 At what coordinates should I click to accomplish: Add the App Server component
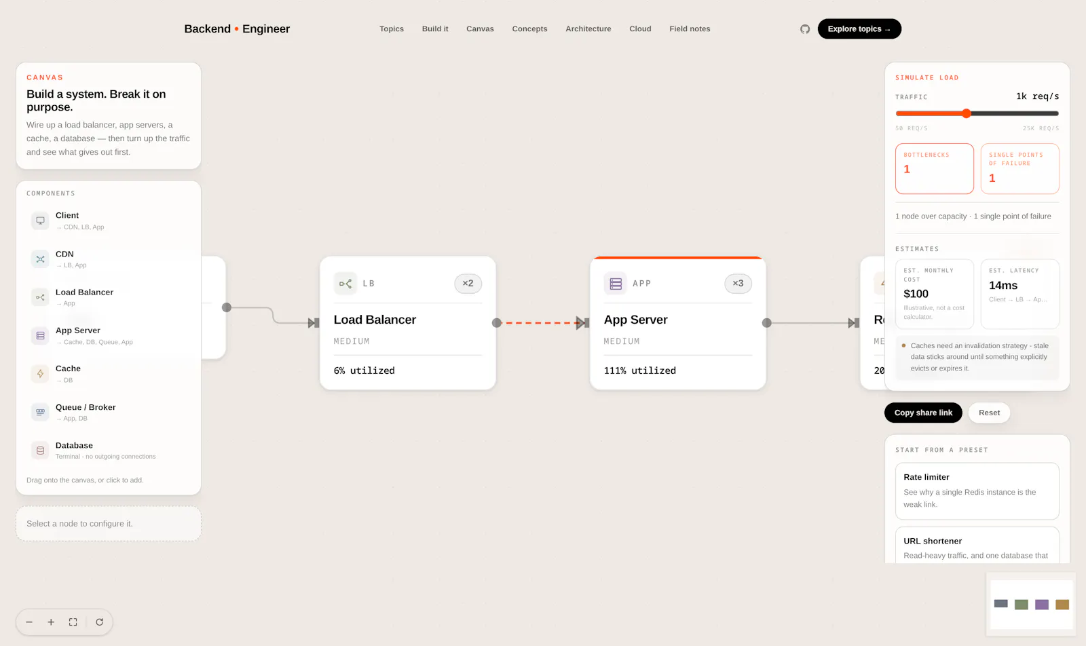[x=109, y=336]
